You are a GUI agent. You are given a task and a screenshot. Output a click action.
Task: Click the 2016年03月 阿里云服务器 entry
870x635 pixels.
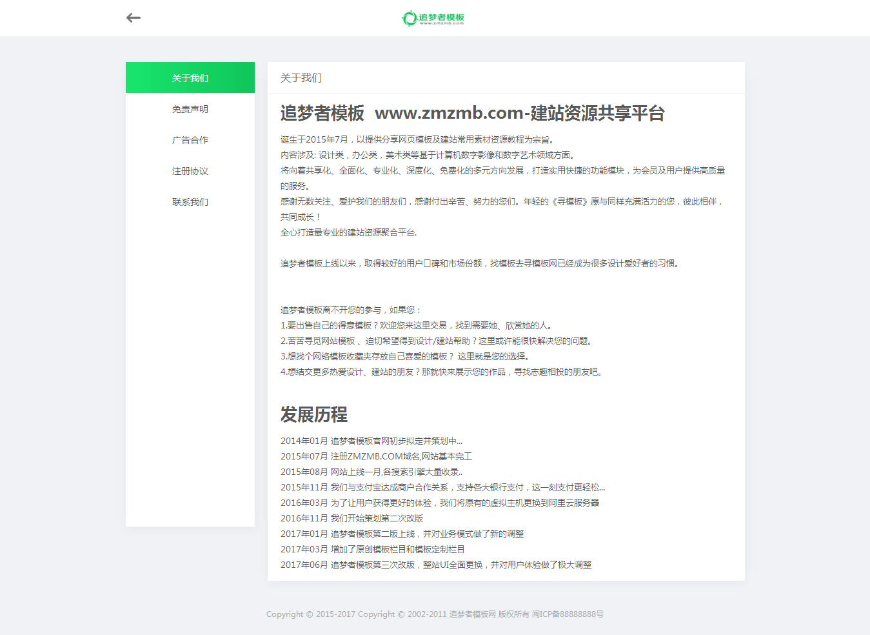pos(439,503)
